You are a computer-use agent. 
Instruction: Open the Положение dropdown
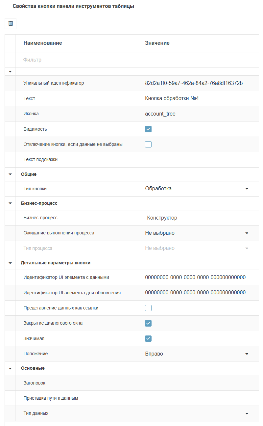(247, 354)
